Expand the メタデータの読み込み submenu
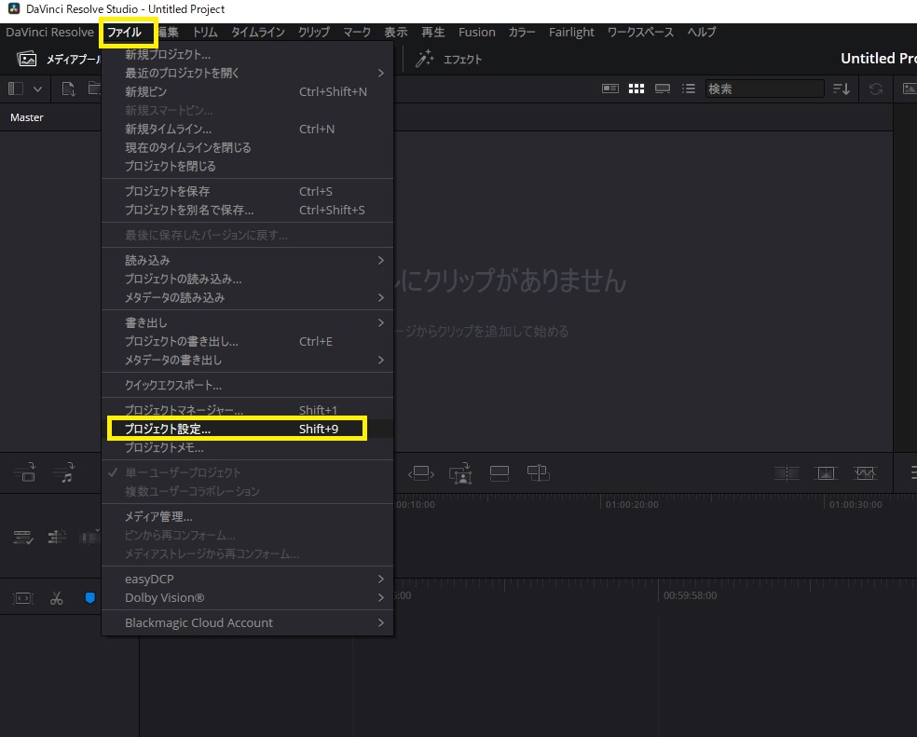Image resolution: width=917 pixels, height=737 pixels. [x=247, y=298]
